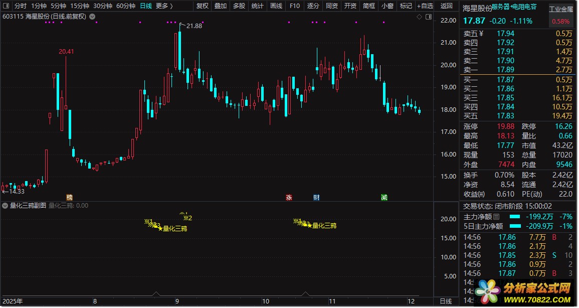Click the 收益(三) earnings label

click(474, 194)
